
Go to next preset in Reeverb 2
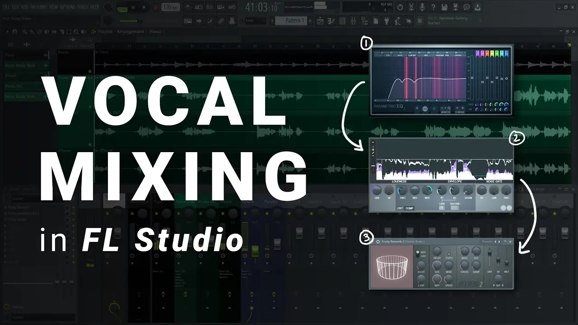point(499,241)
